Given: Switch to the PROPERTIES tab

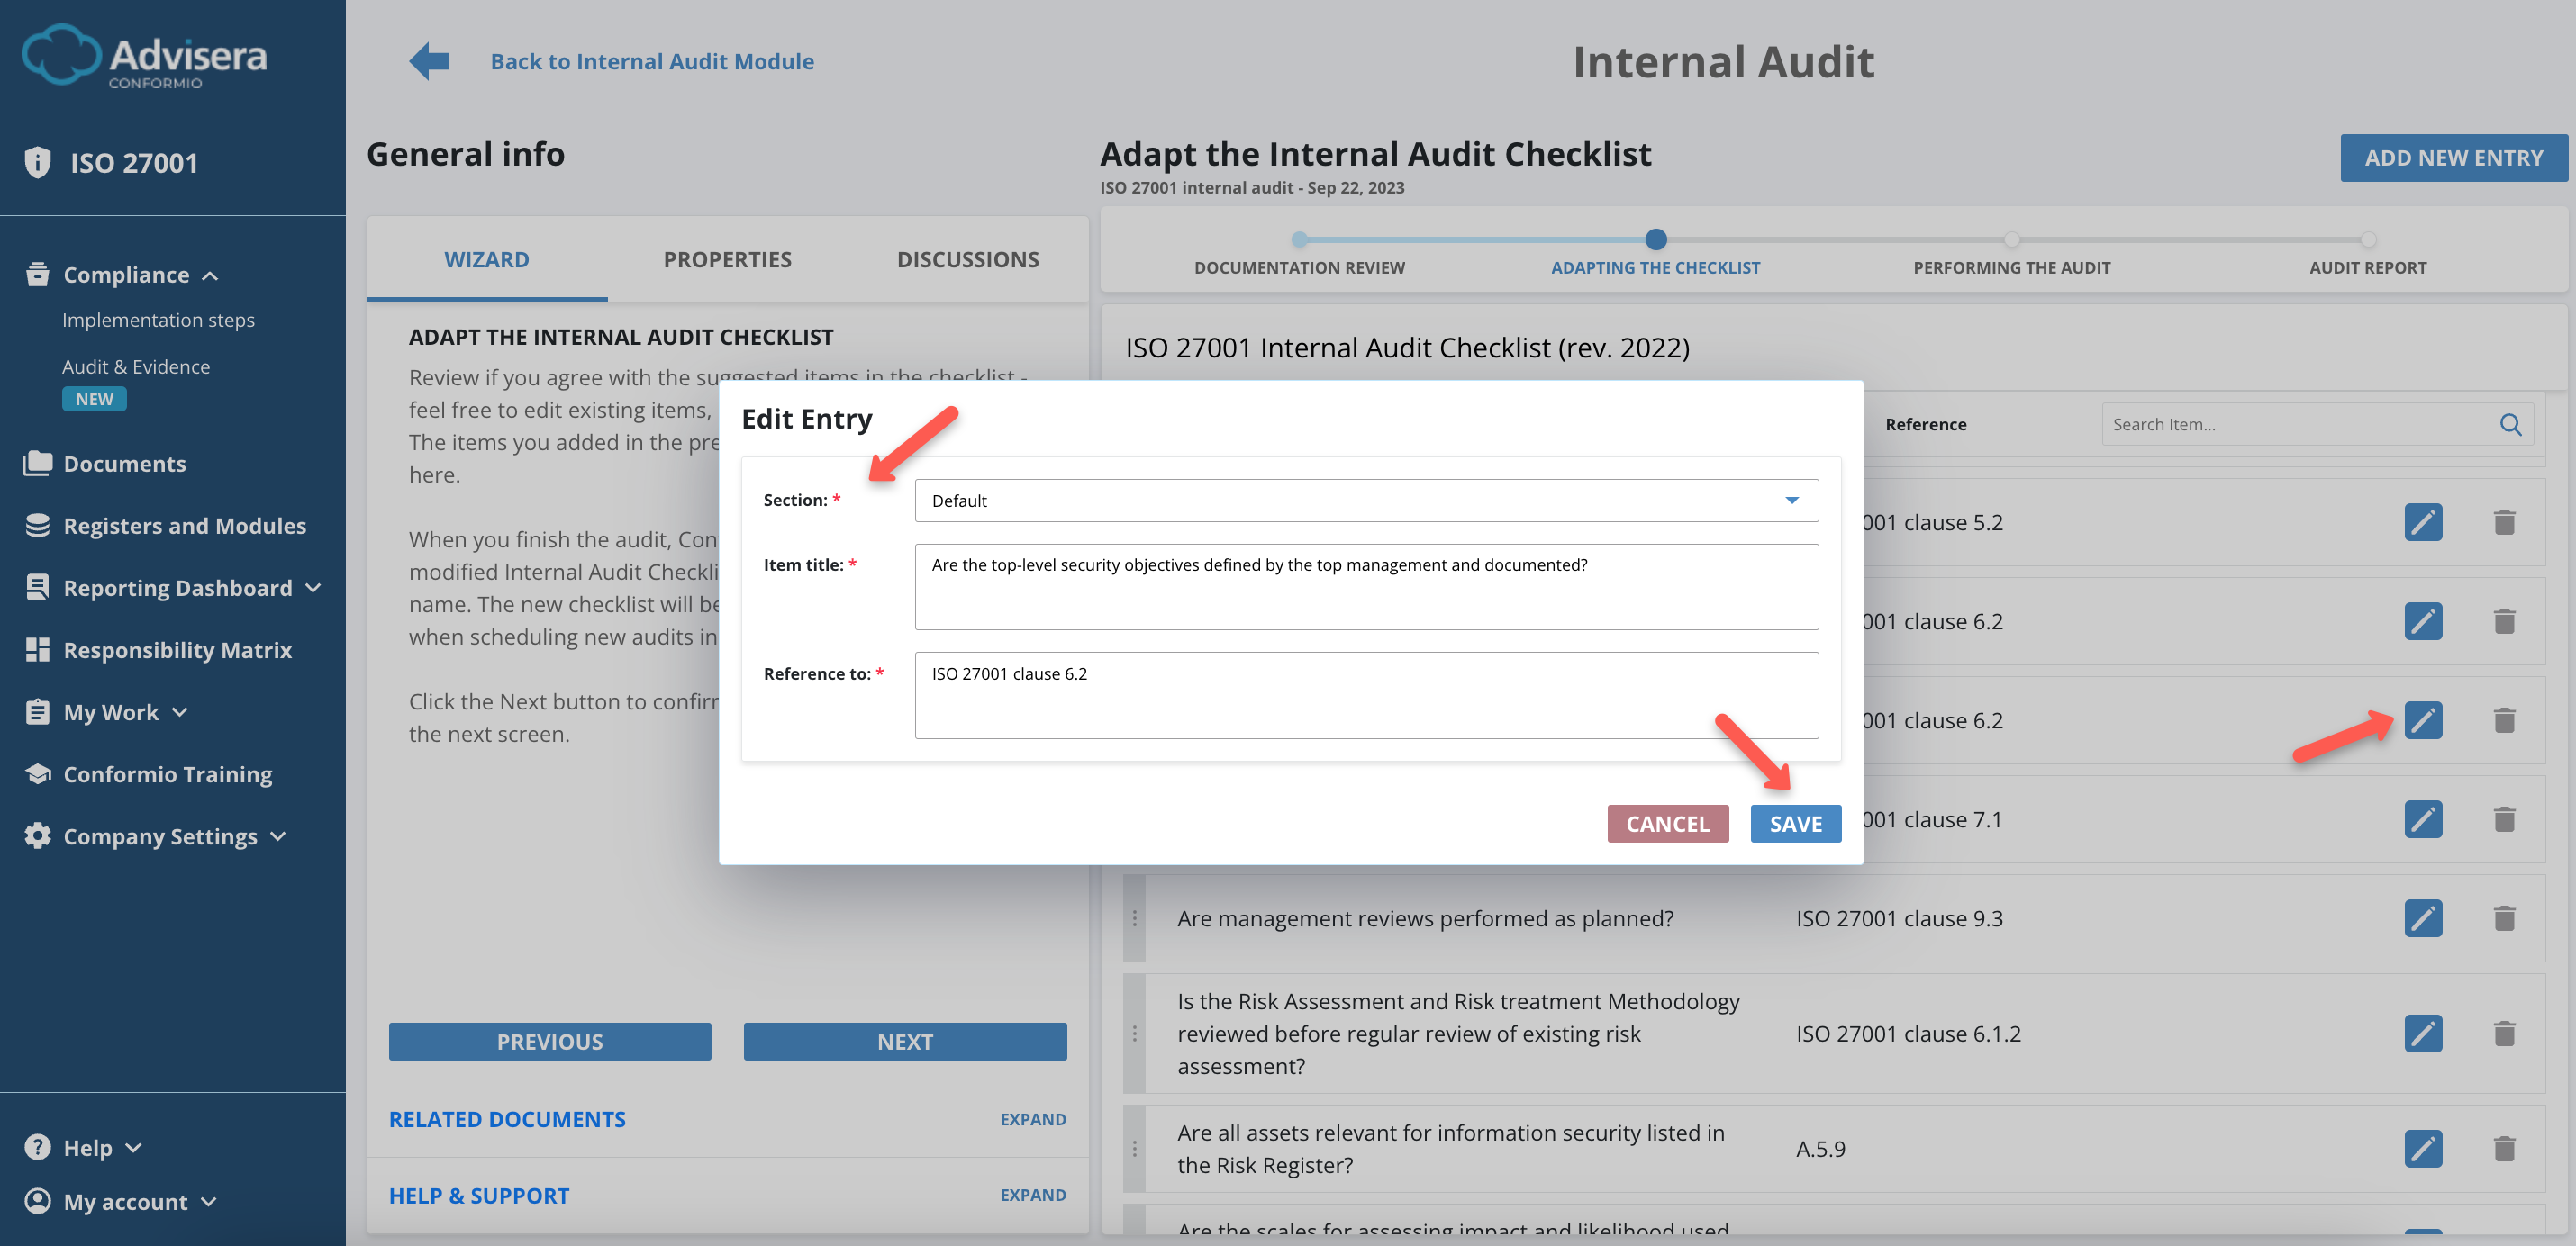Looking at the screenshot, I should pyautogui.click(x=727, y=258).
